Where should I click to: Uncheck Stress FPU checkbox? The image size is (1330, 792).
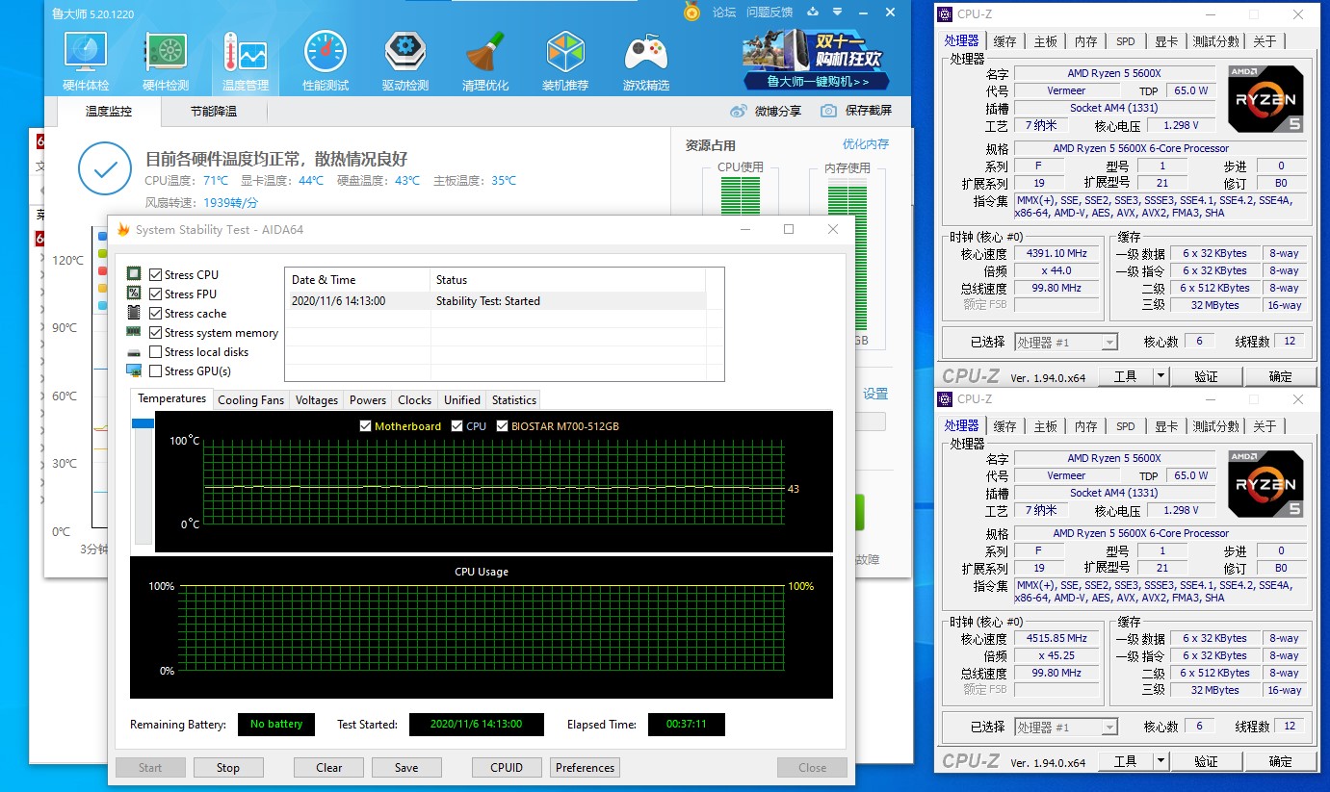(156, 294)
